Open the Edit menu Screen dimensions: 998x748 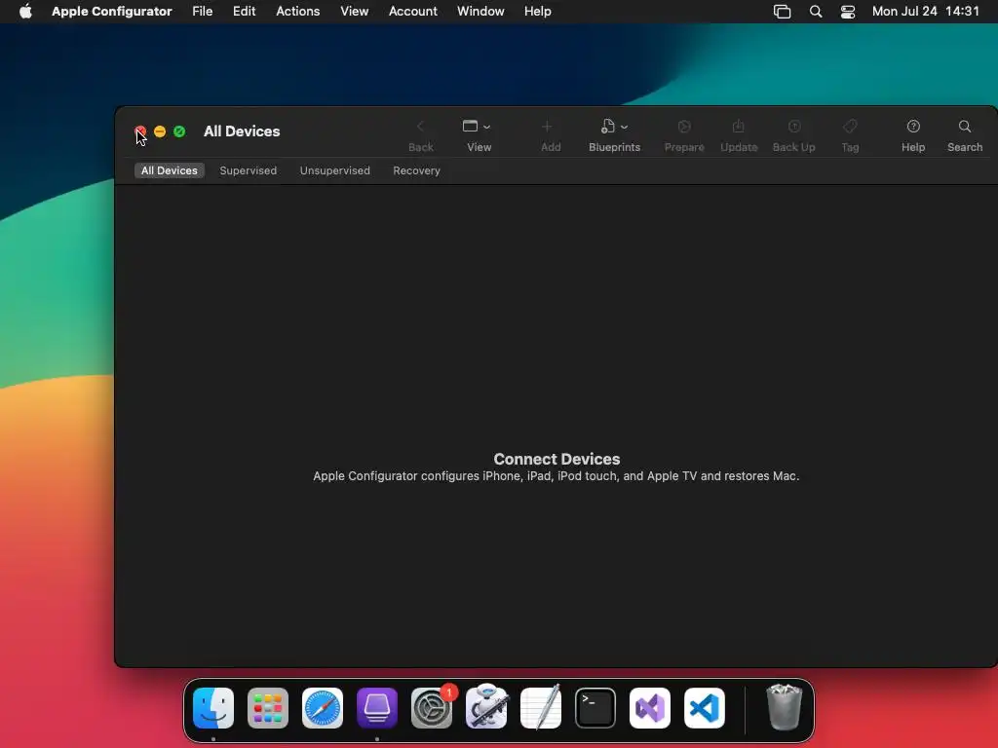point(244,12)
